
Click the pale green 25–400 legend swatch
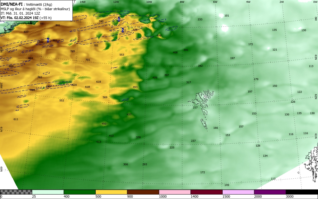point(48,192)
